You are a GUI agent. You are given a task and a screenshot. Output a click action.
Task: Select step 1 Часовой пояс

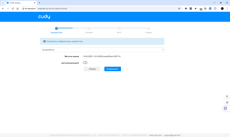[x=56, y=30]
